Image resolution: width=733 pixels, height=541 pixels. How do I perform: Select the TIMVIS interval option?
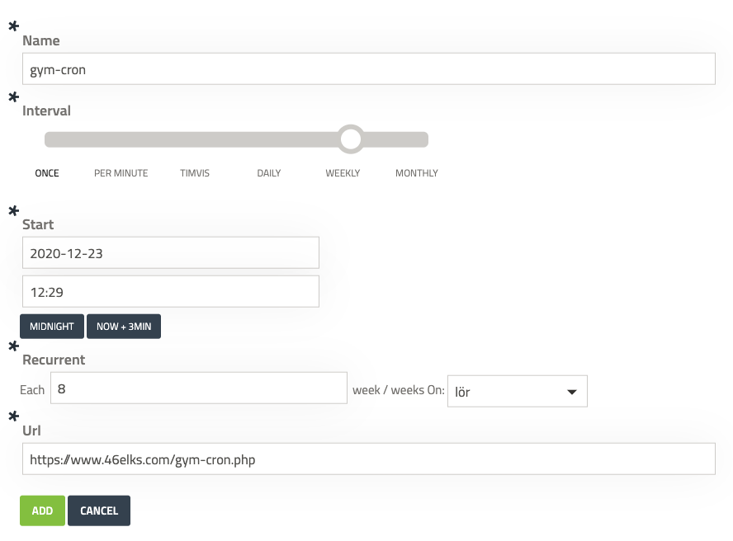tap(195, 173)
